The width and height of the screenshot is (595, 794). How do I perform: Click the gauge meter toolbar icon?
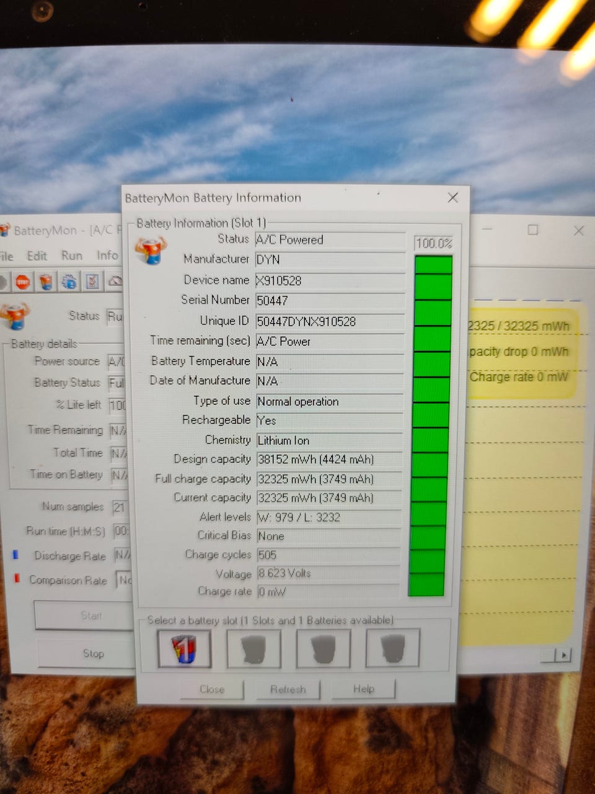coord(115,282)
